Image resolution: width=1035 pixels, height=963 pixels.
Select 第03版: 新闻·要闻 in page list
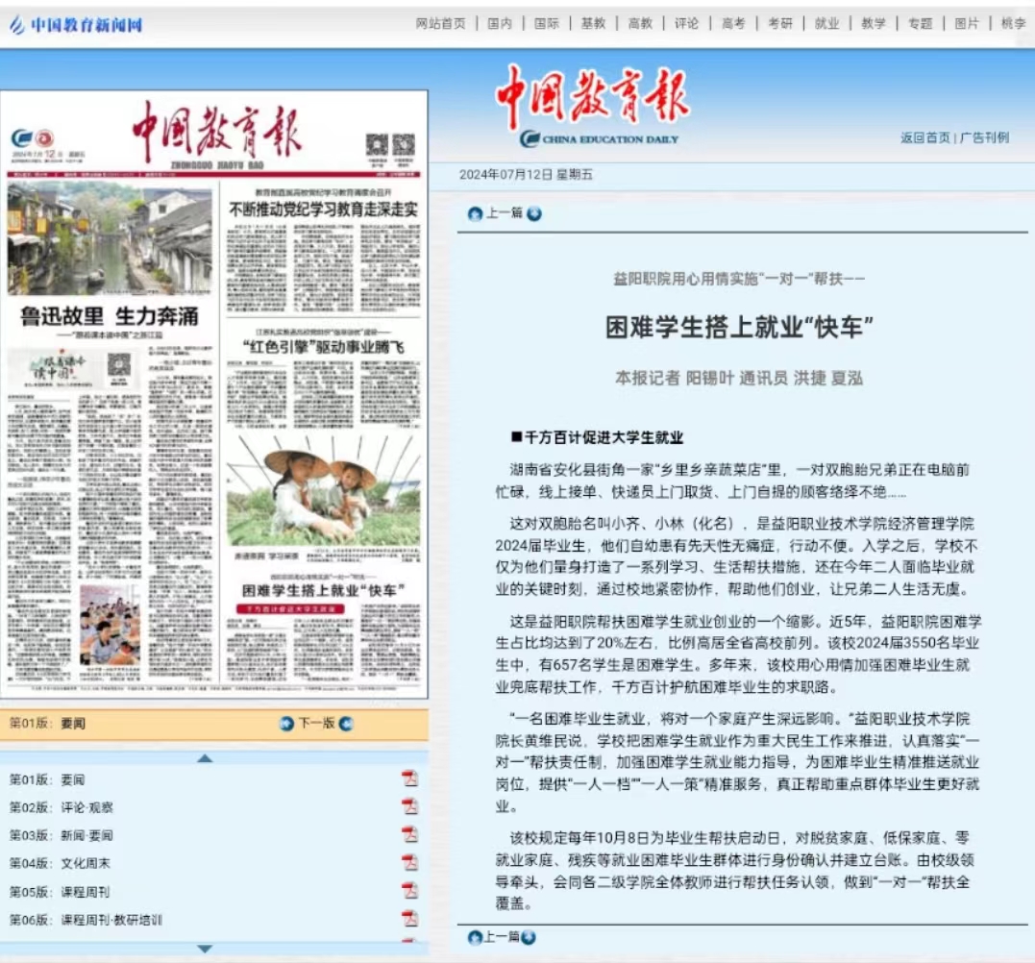(x=61, y=835)
